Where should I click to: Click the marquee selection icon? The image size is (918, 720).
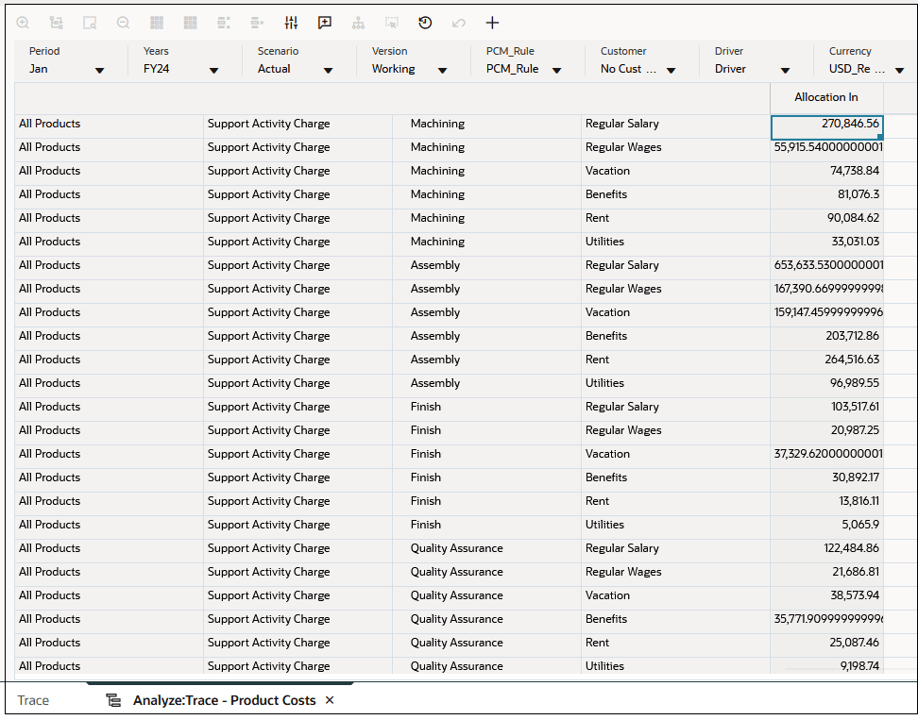[392, 23]
